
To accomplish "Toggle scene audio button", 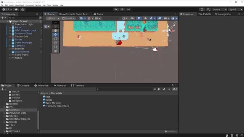I will click(x=145, y=18).
